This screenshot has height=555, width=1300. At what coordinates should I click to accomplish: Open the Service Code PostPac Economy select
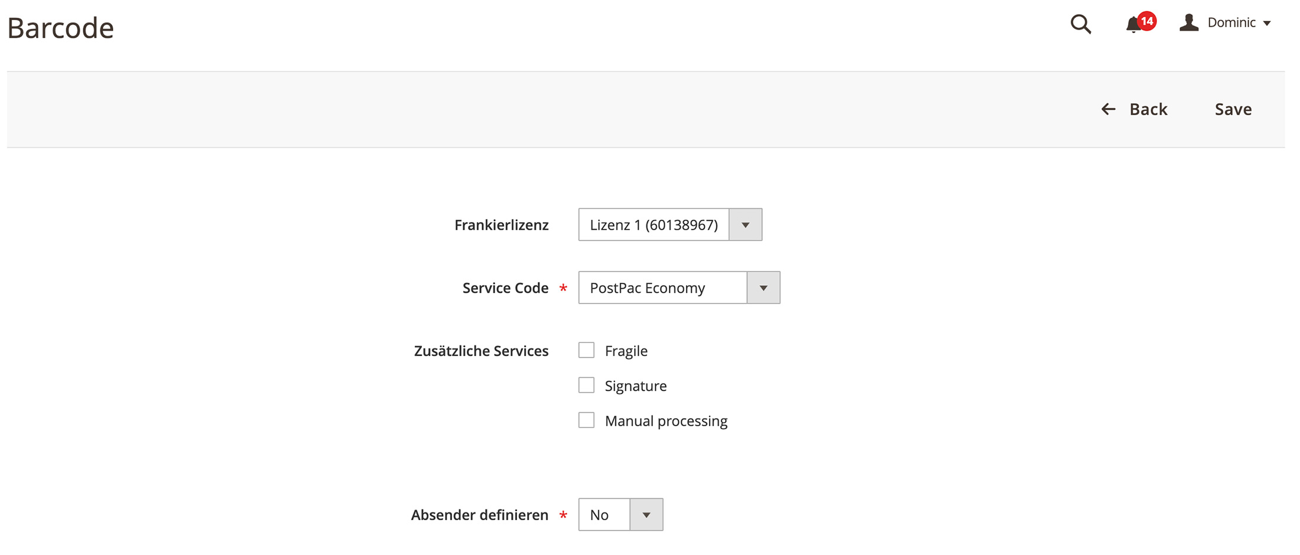[679, 288]
